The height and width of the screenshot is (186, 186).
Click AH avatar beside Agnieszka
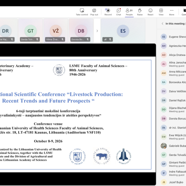tap(164, 46)
